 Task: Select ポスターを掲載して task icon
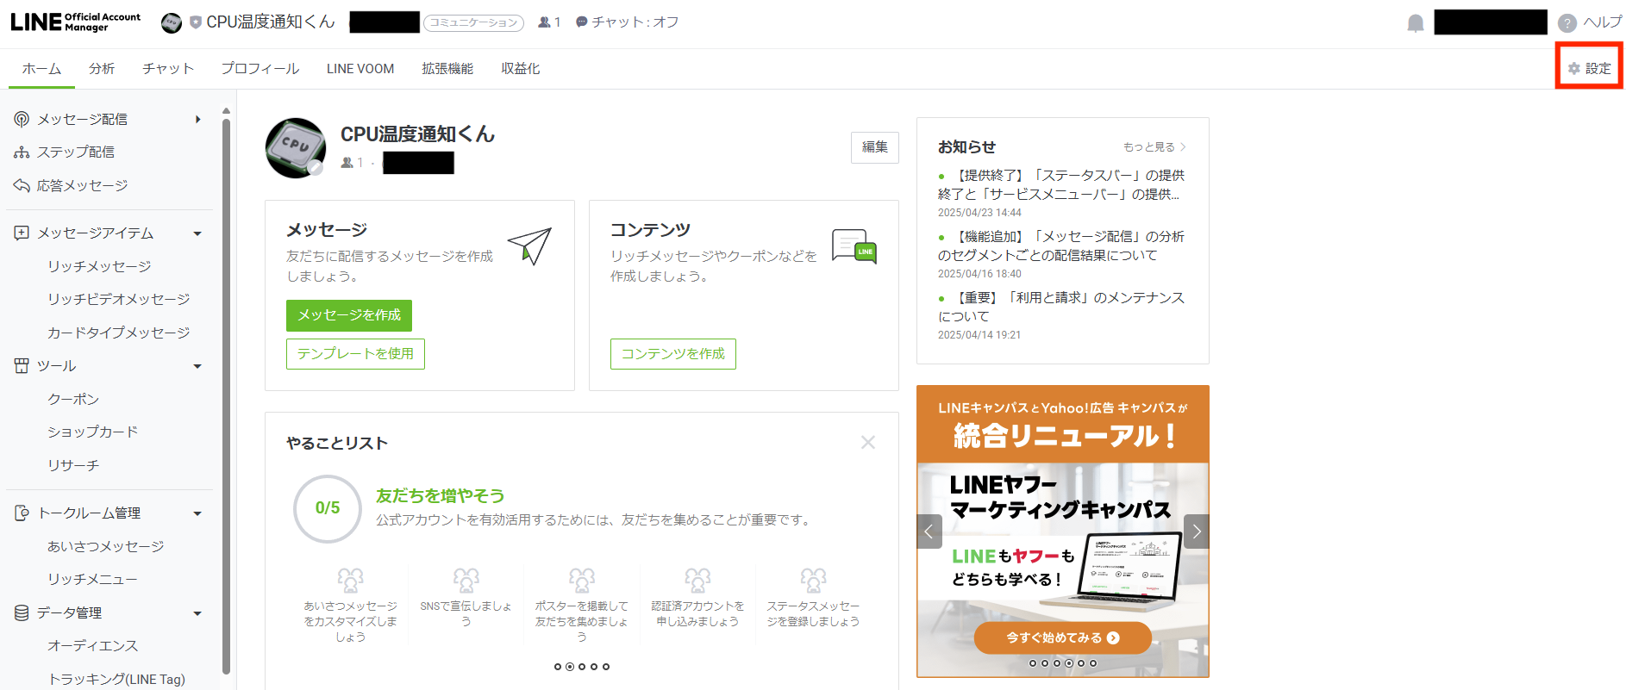pos(582,580)
